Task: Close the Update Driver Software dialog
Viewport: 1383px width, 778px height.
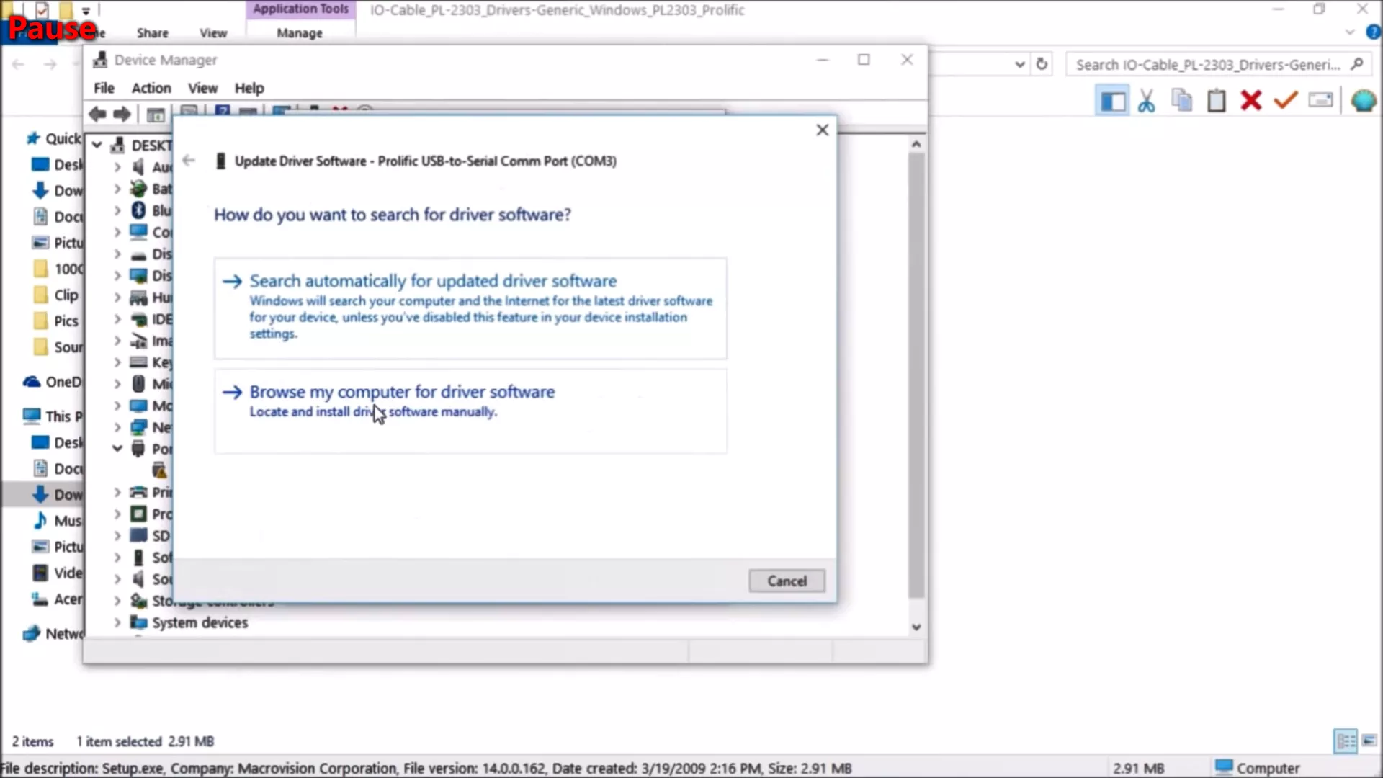Action: 822,130
